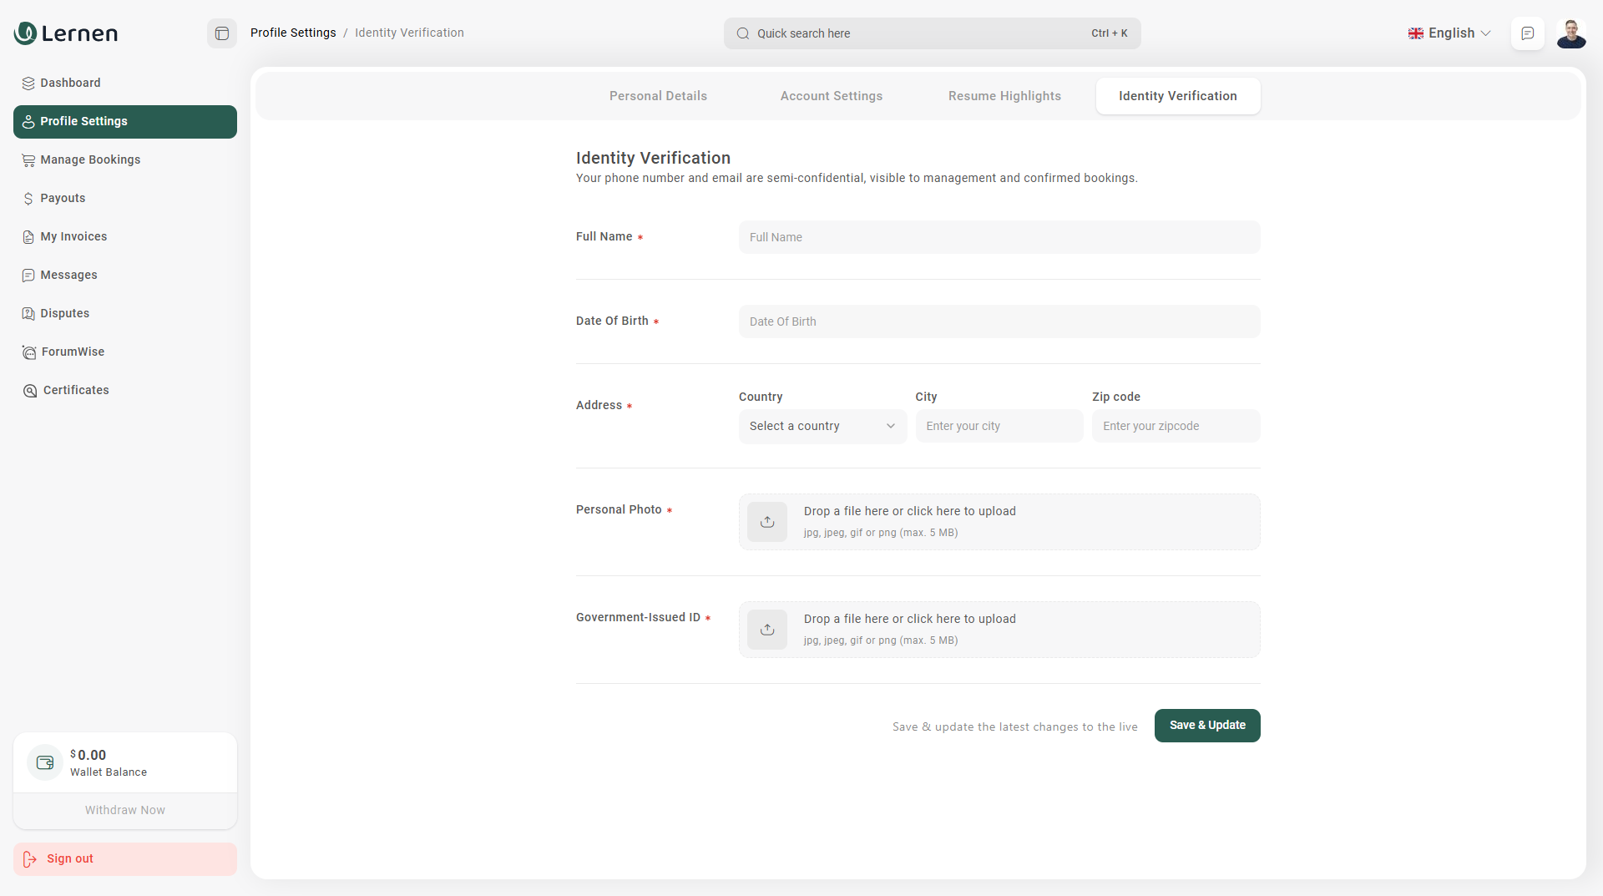Click the Government-Issued ID upload icon
1603x896 pixels.
pyautogui.click(x=766, y=630)
